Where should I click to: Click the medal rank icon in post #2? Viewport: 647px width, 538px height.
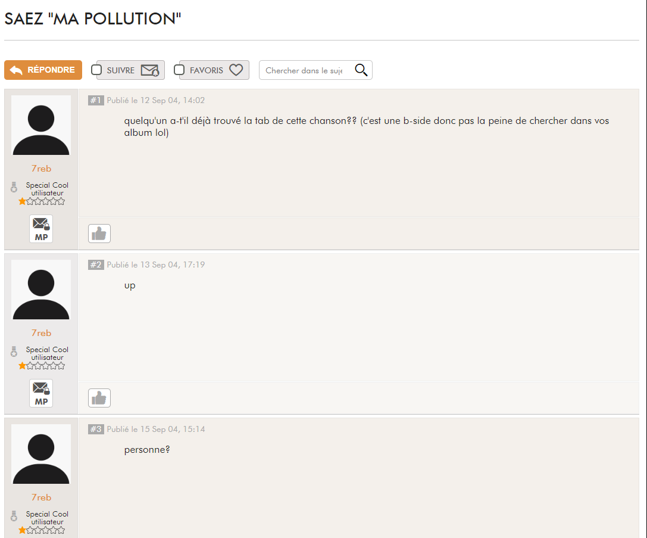(x=14, y=352)
